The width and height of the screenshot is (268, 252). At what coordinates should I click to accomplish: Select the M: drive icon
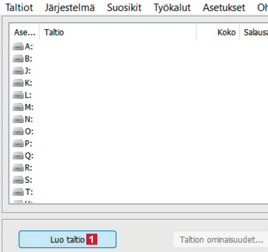point(18,107)
